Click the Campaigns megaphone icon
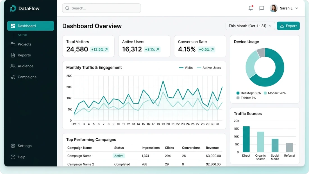 (x=13, y=77)
